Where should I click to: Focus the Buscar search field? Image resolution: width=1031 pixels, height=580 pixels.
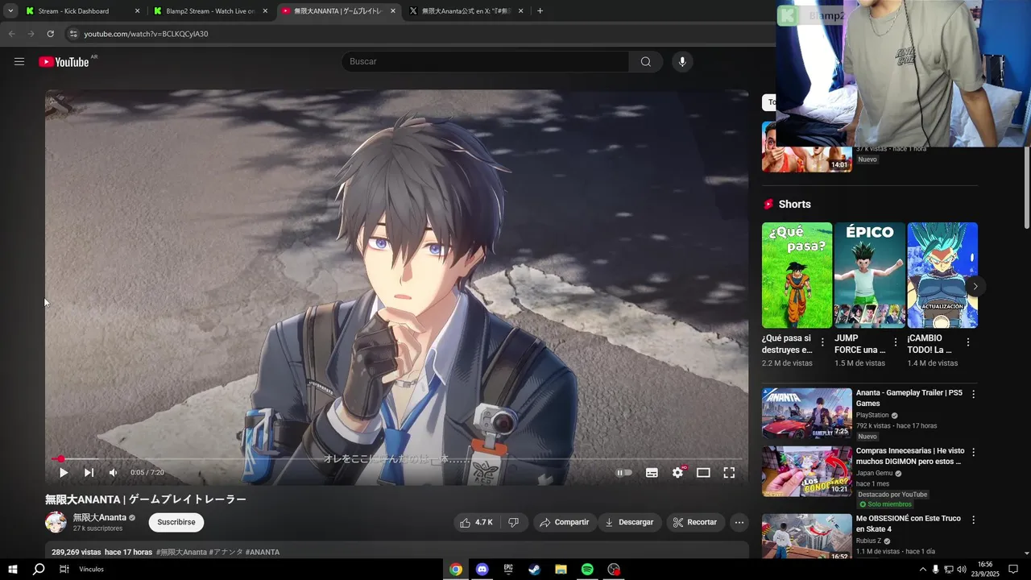(x=486, y=62)
